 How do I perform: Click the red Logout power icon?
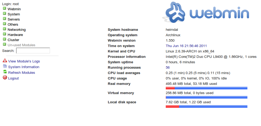[x=5, y=78]
